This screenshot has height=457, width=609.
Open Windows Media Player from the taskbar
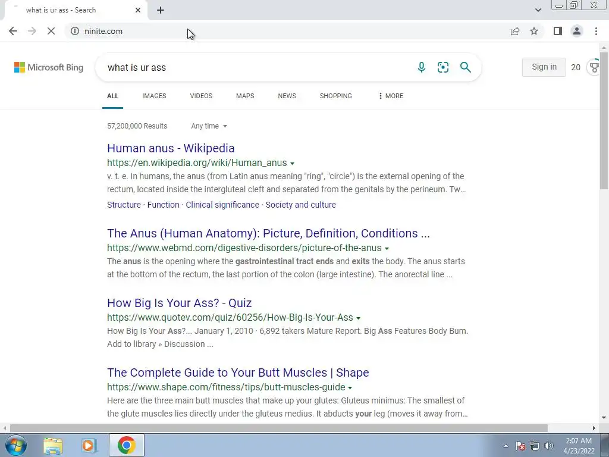click(89, 446)
